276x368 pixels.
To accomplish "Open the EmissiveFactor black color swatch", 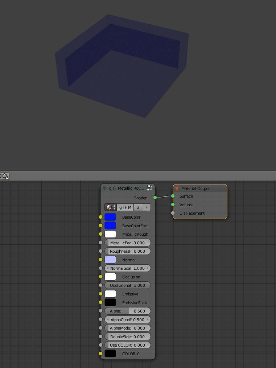I will coord(110,302).
